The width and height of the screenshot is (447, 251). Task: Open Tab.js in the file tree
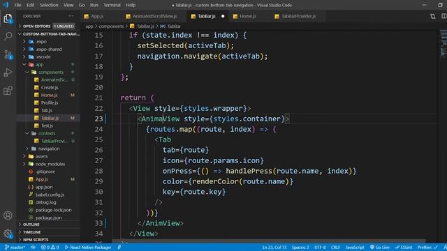[x=48, y=110]
